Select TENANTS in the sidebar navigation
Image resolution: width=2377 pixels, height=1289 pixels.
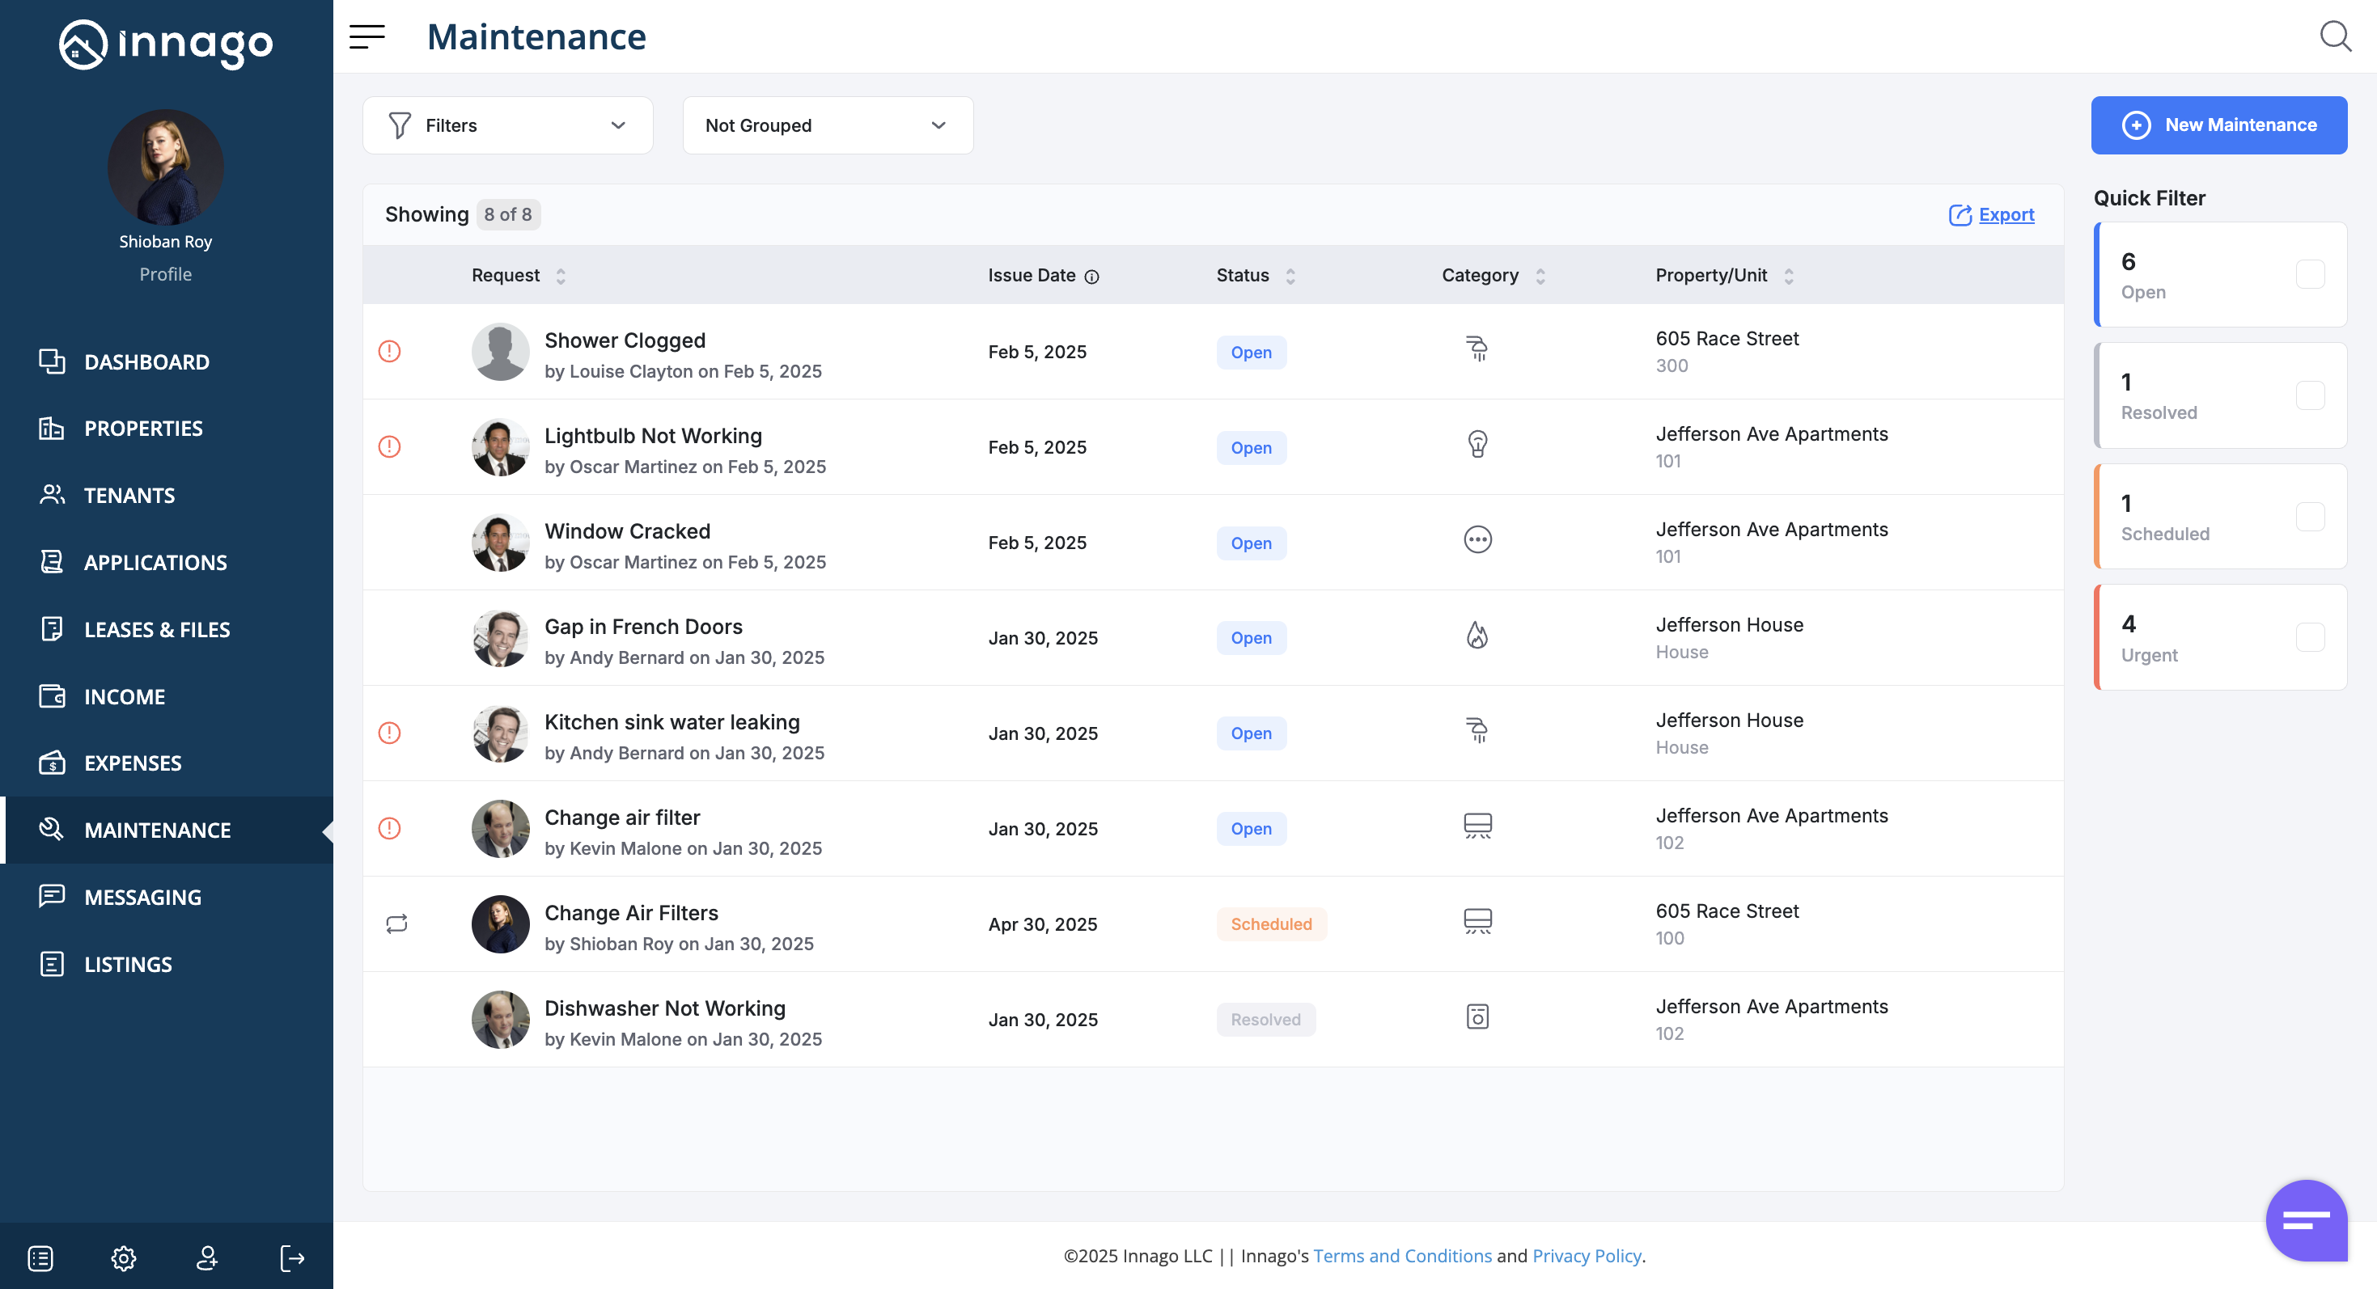(x=129, y=495)
